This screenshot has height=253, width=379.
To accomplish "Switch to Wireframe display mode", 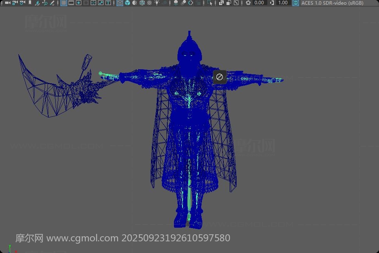I will [x=120, y=3].
